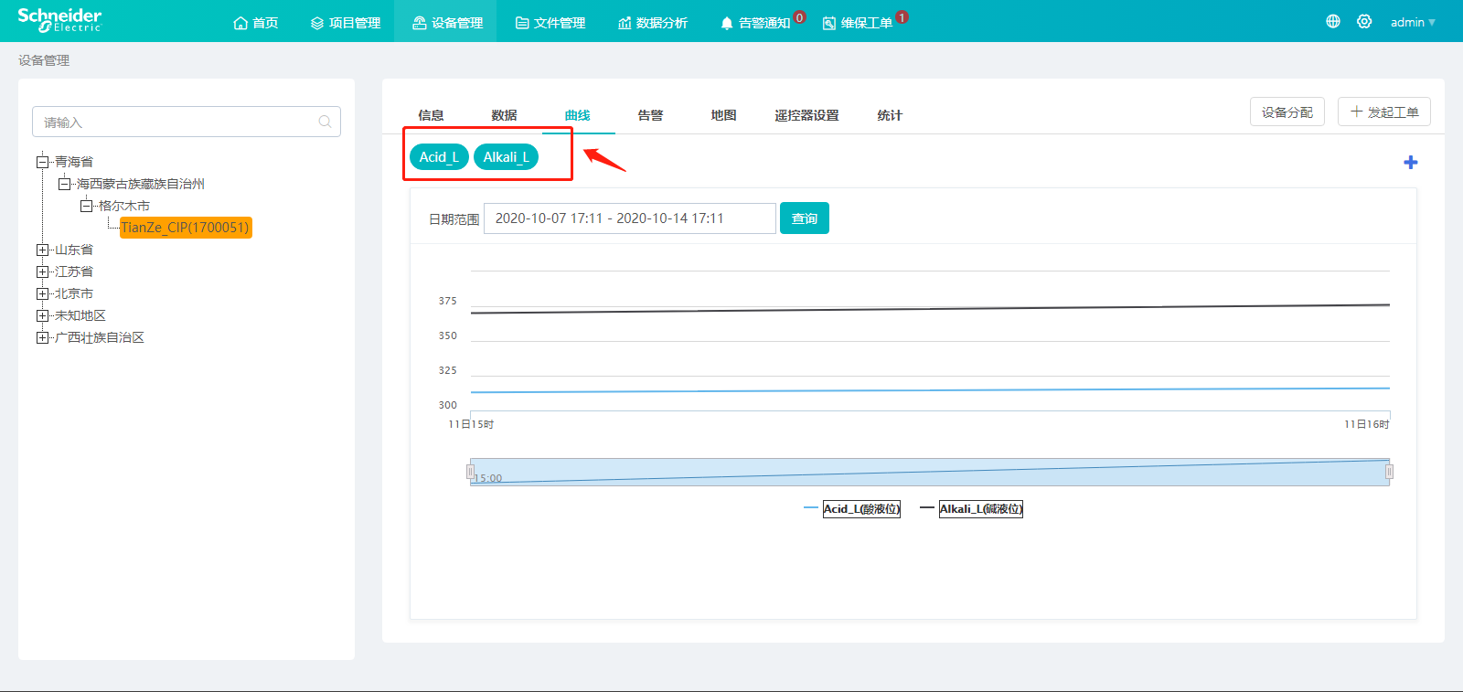Viewport: 1463px width, 692px height.
Task: Toggle the Alkali_L(碱液位) legend item
Action: [x=971, y=508]
